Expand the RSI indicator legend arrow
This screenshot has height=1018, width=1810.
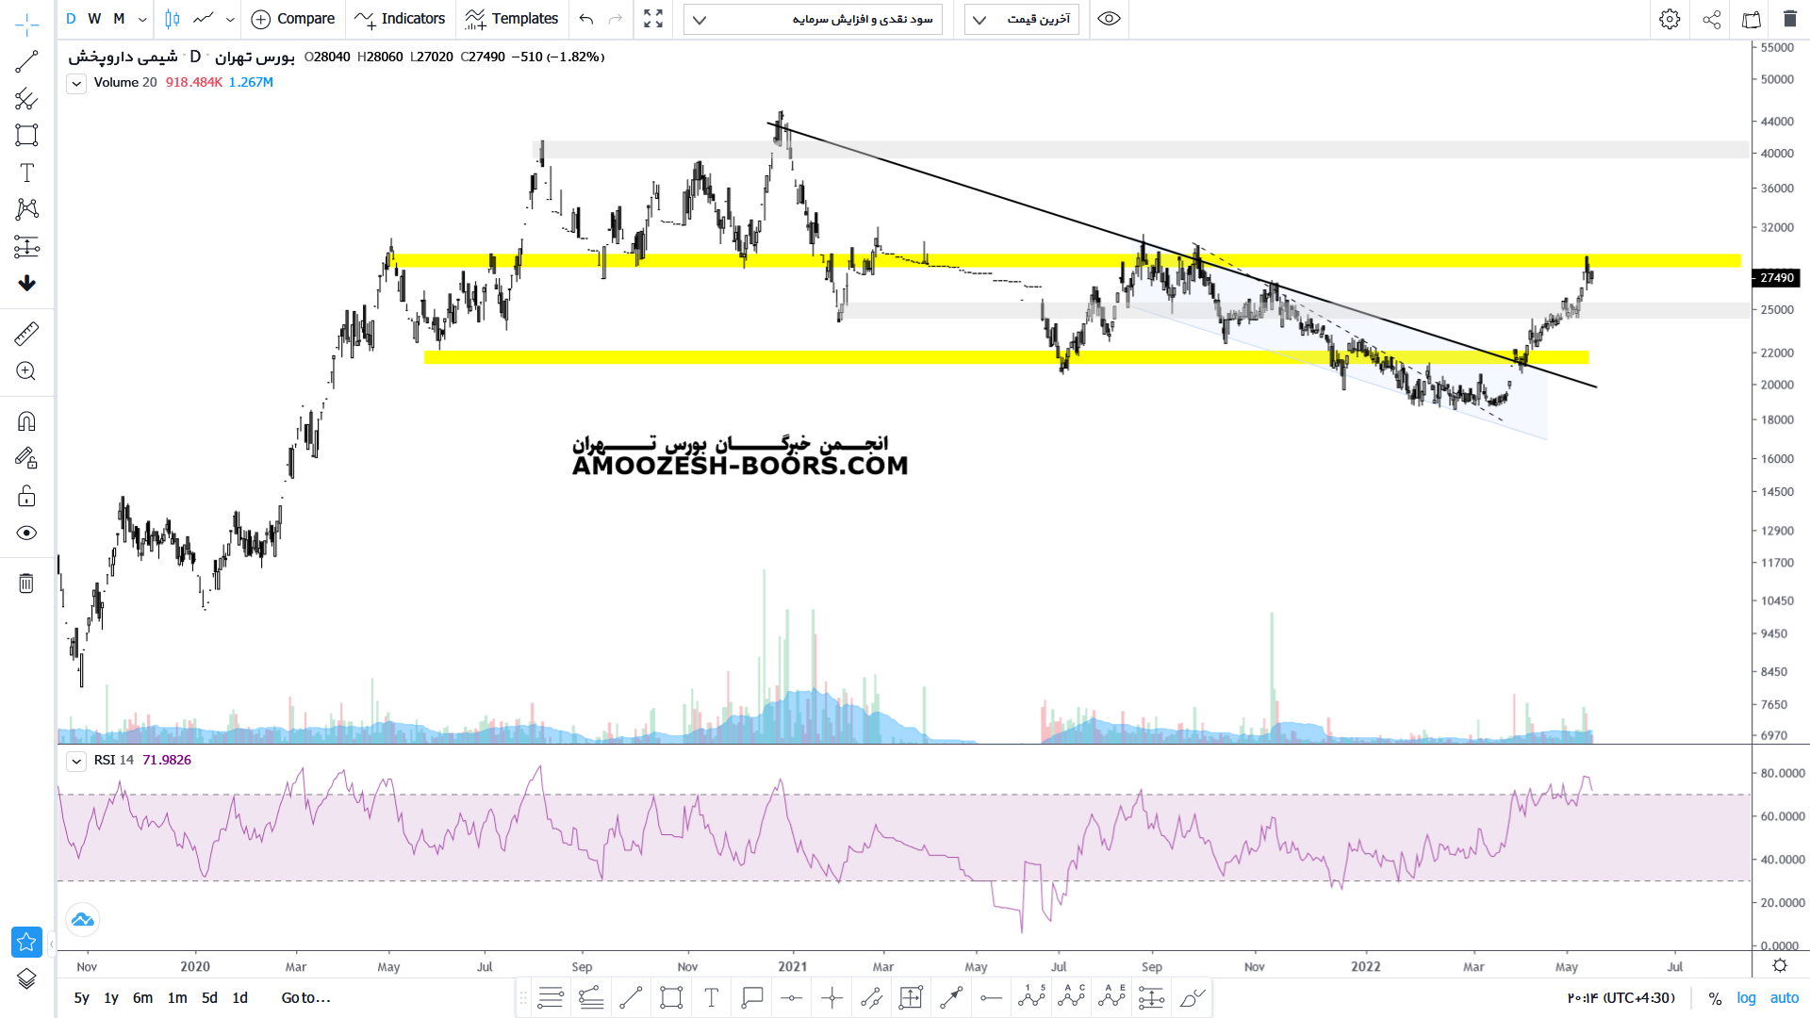[x=76, y=761]
